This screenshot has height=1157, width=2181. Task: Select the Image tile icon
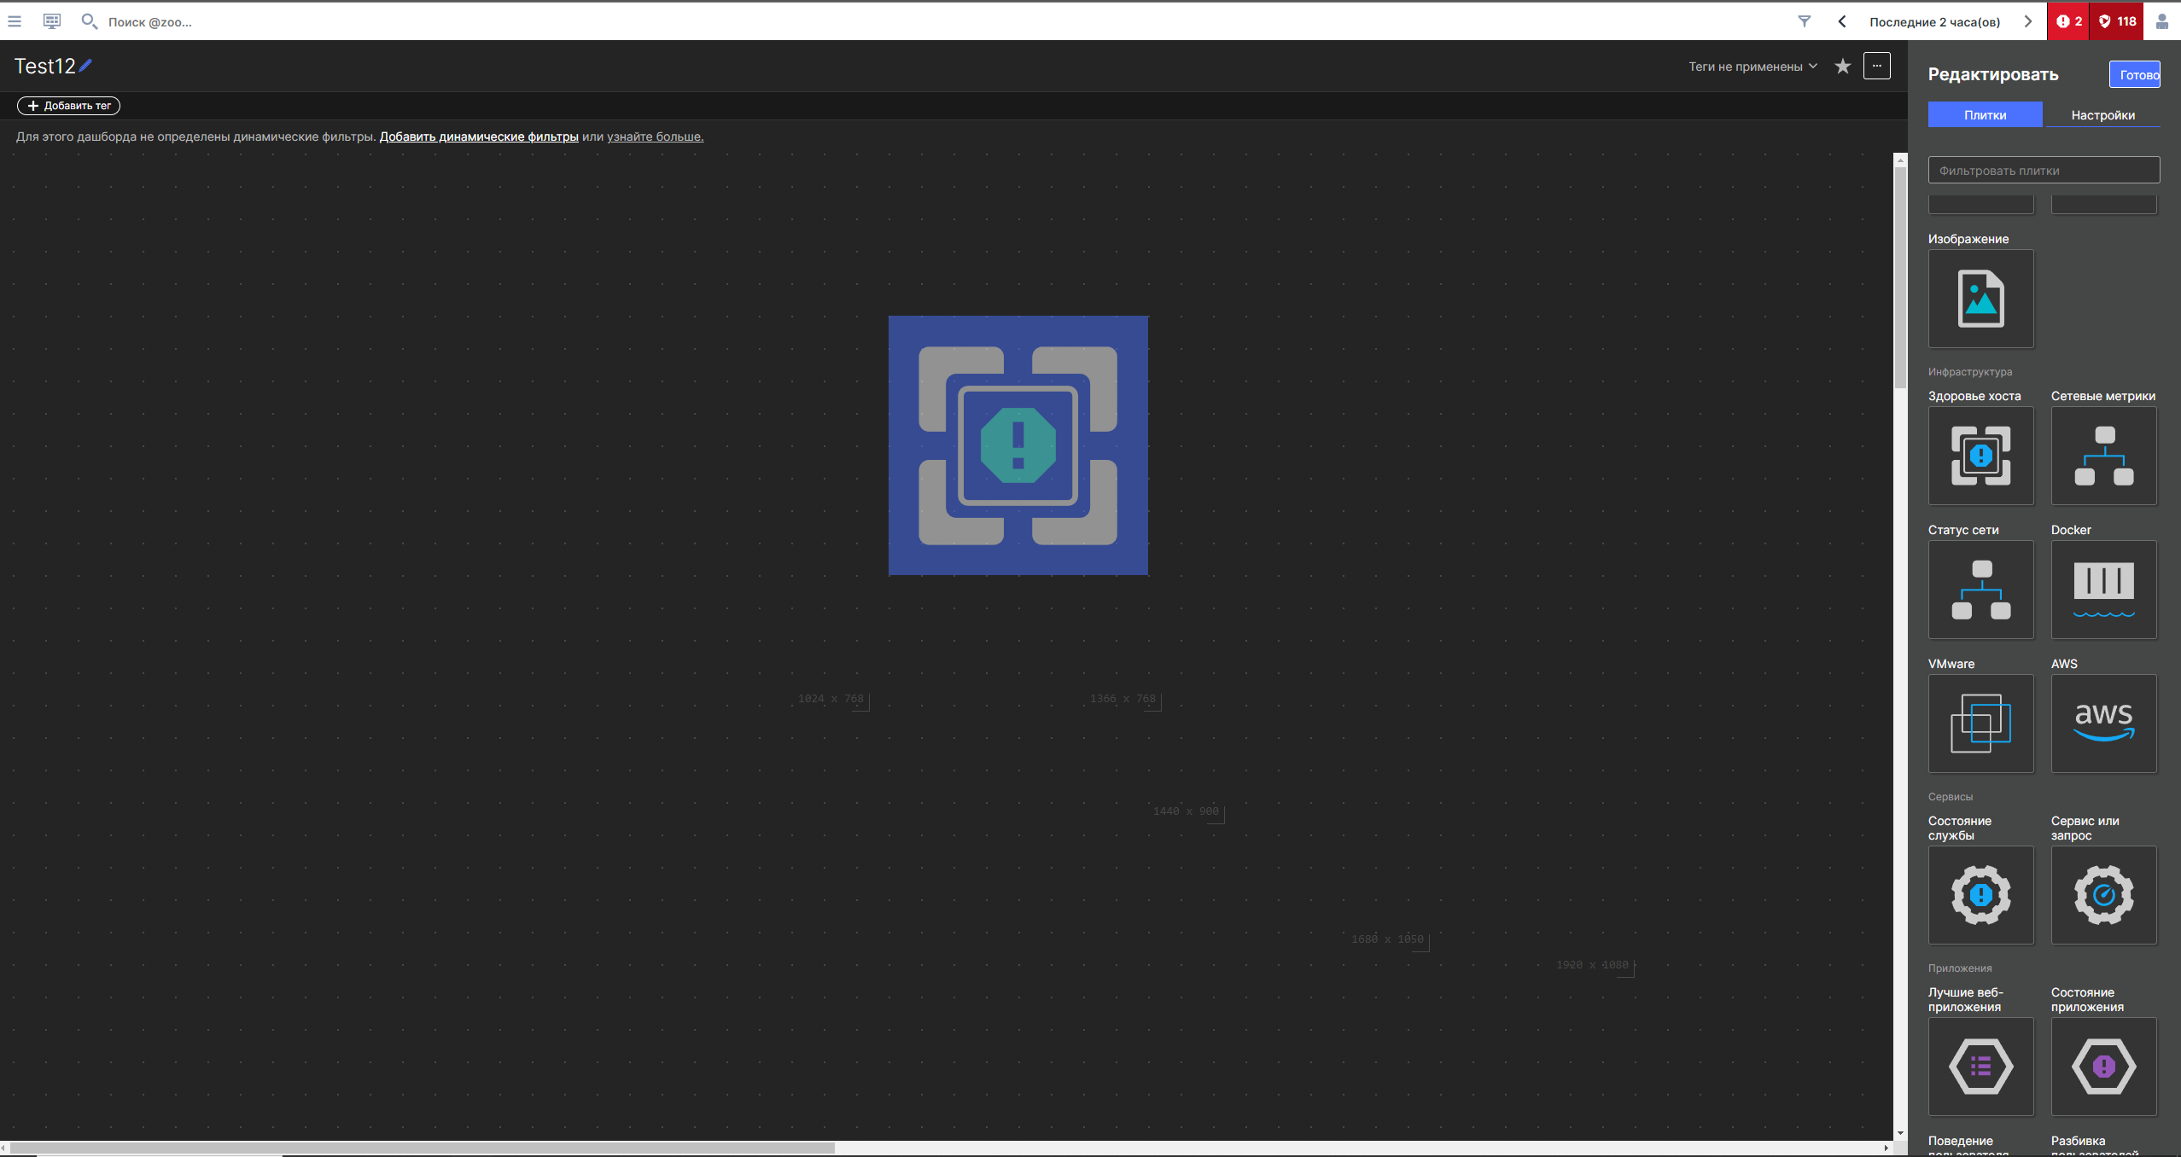(x=1980, y=299)
